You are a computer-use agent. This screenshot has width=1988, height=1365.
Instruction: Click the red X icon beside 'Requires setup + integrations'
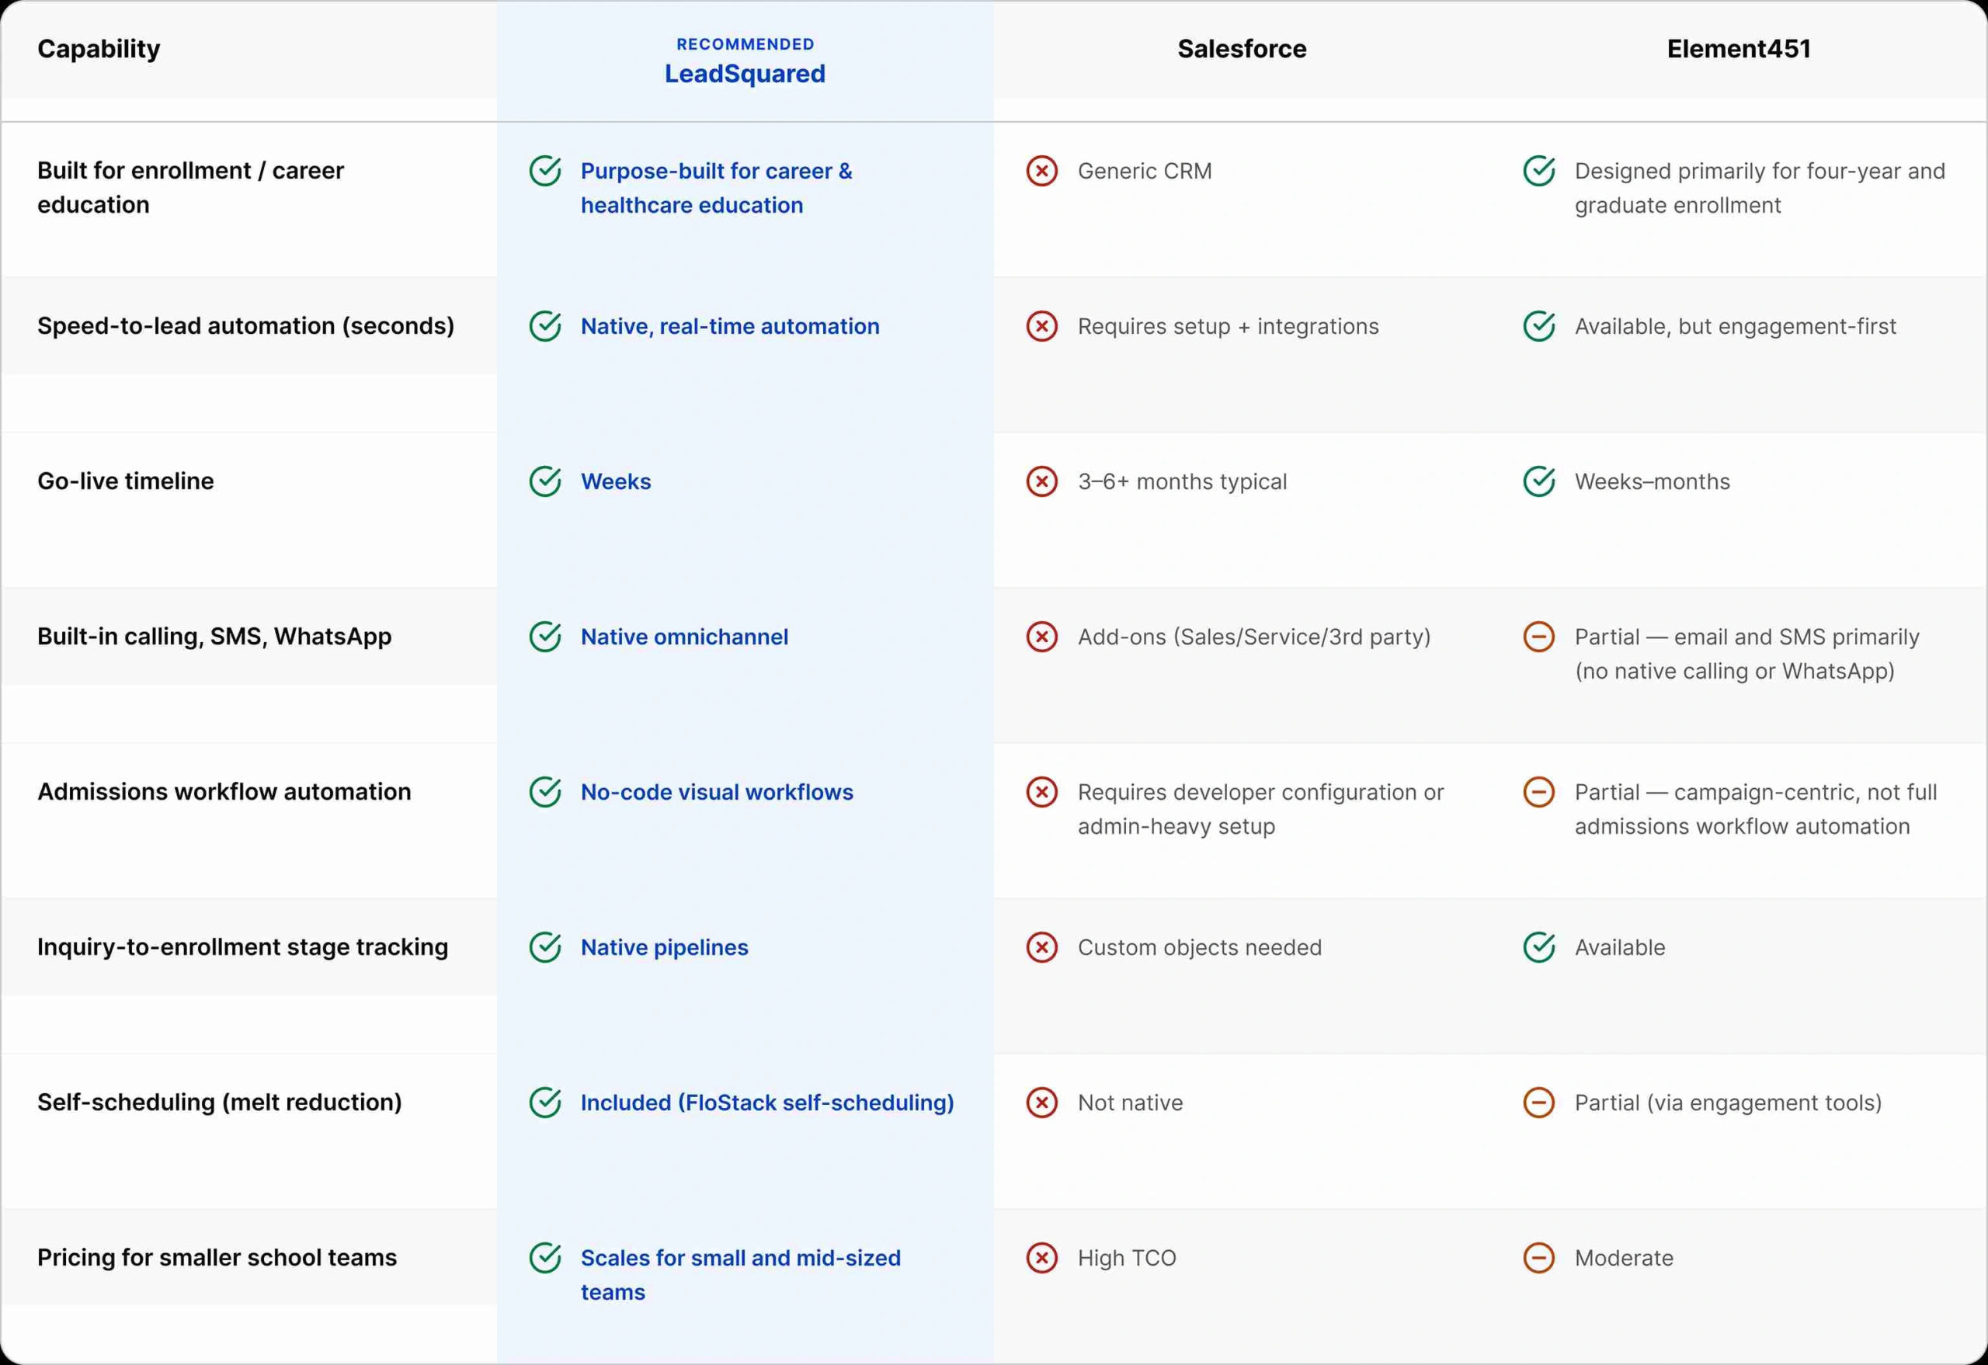point(1042,326)
